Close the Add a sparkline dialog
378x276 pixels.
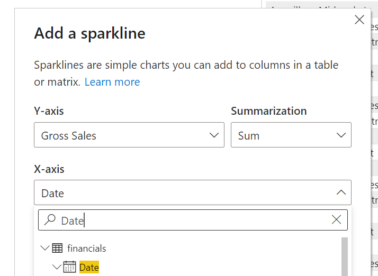359,20
